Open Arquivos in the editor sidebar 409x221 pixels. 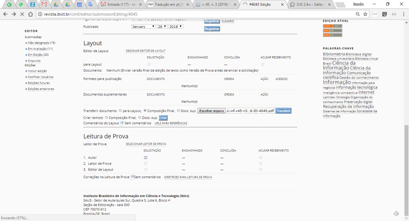[34, 61]
